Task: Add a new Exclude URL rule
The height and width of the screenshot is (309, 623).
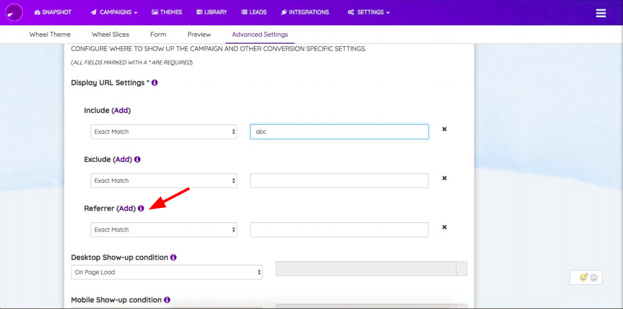Action: [123, 159]
